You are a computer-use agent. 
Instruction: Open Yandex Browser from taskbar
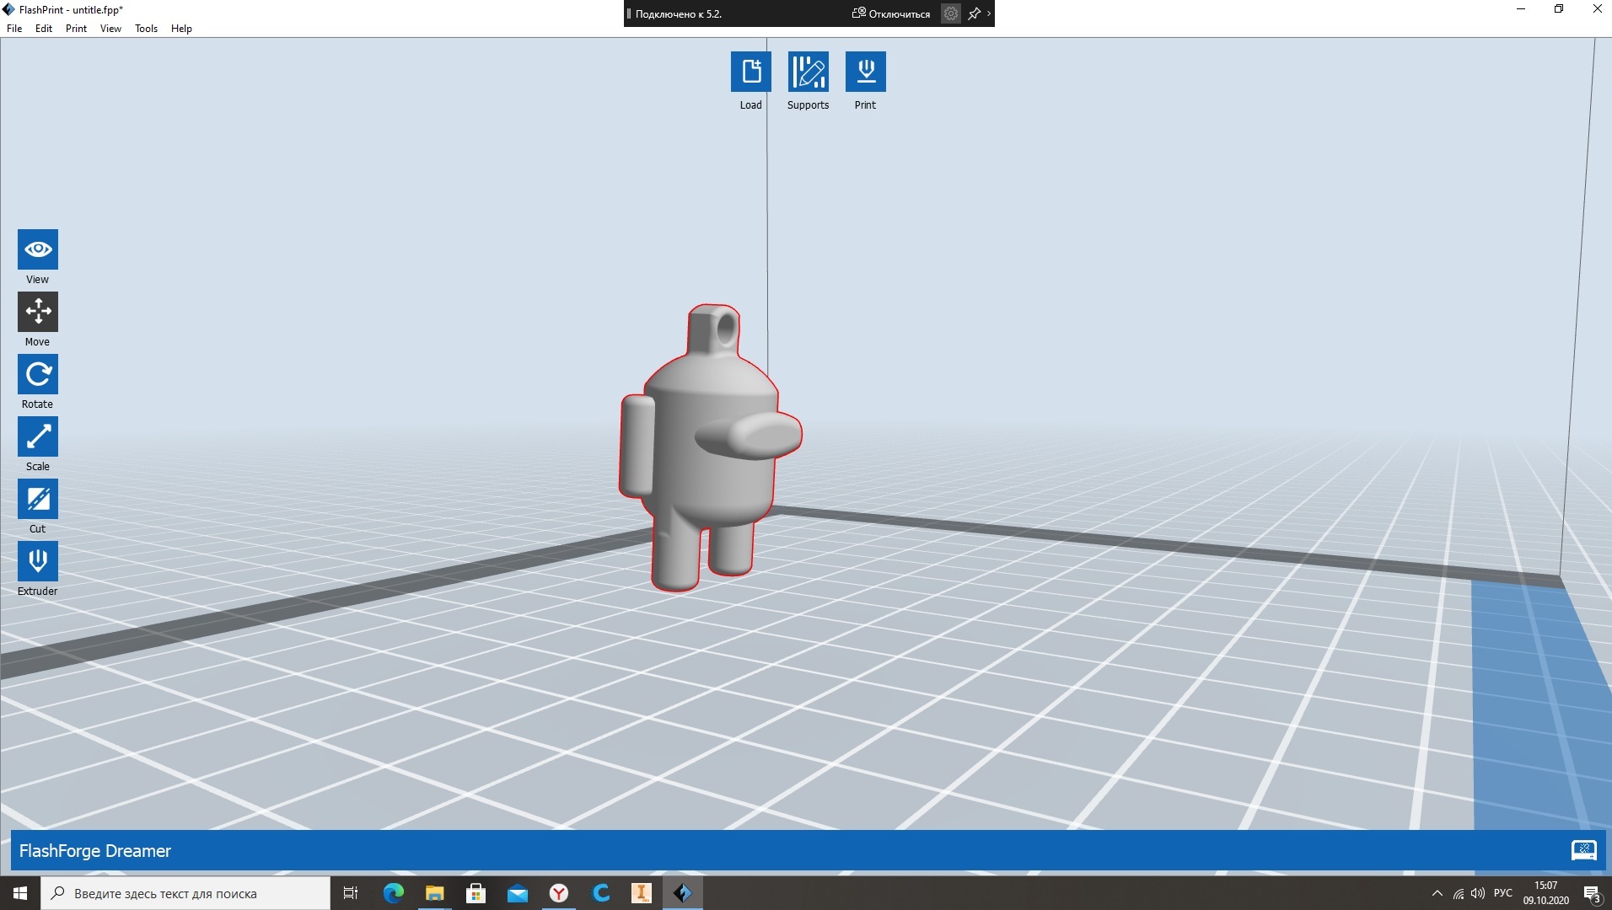pyautogui.click(x=559, y=893)
